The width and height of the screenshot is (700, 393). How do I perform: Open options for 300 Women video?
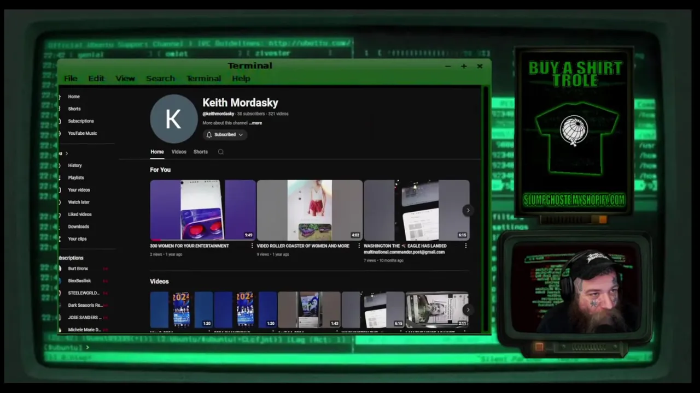coord(252,246)
